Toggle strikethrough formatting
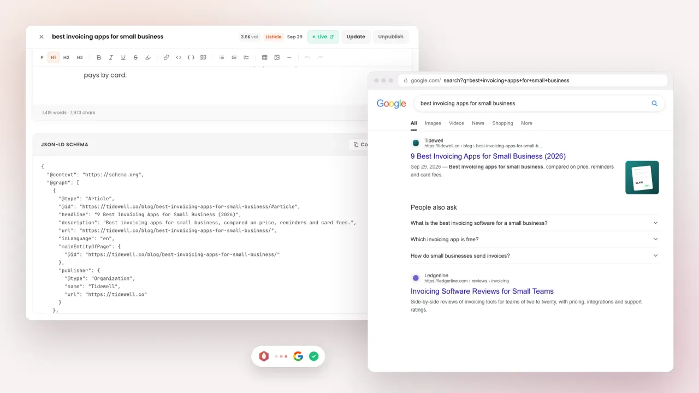 coord(135,57)
